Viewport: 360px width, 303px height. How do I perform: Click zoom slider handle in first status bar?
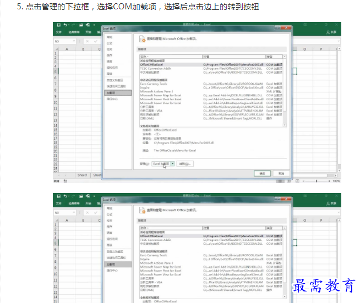coord(317,181)
